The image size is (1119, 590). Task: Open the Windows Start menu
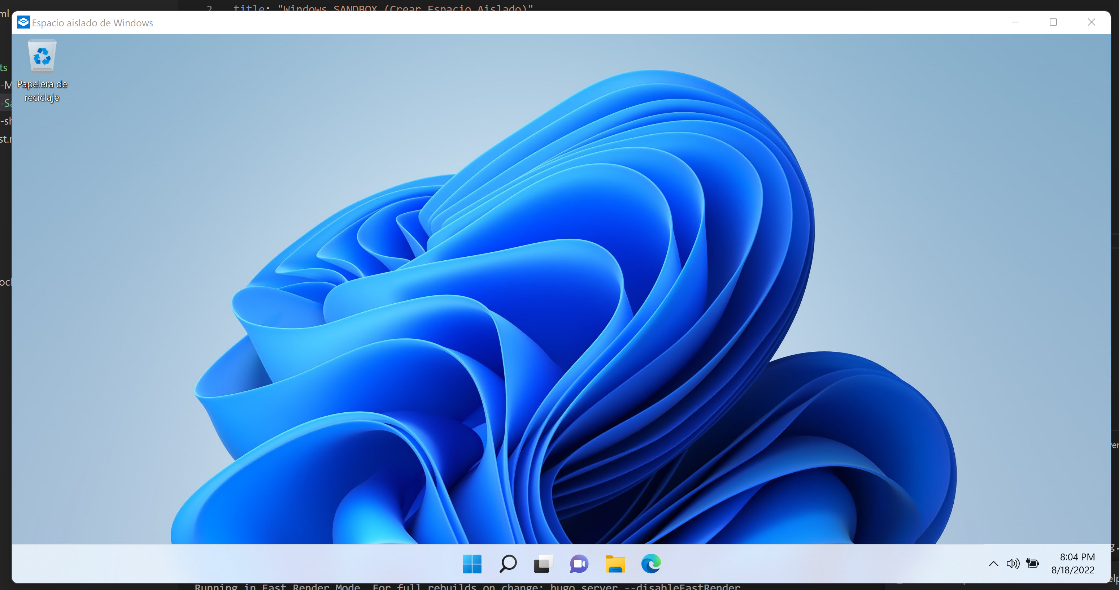(472, 564)
